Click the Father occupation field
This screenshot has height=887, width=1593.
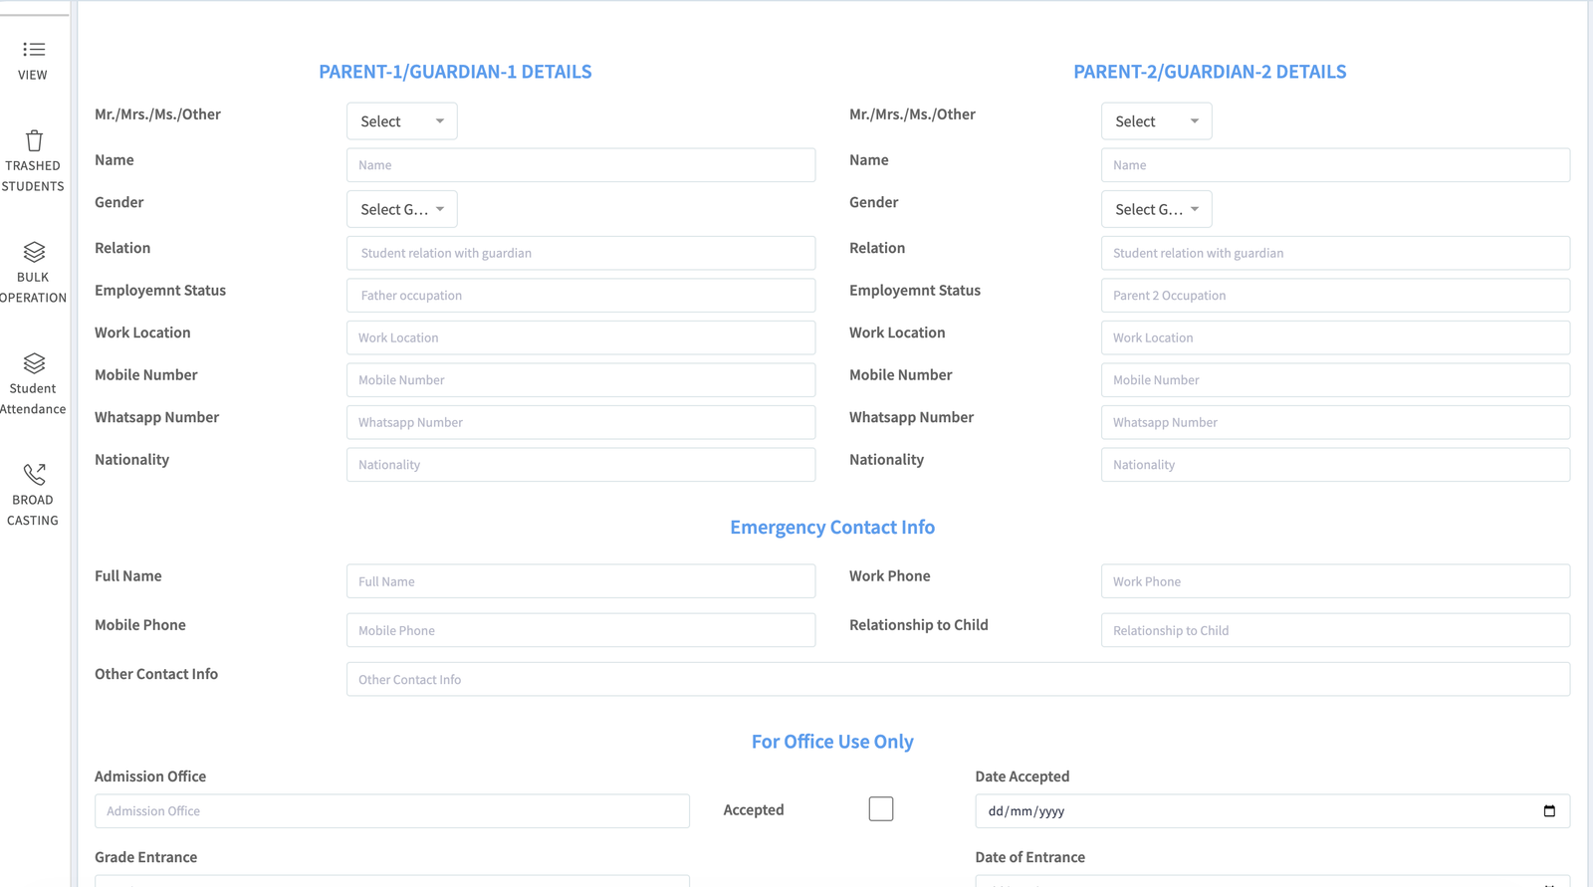click(581, 296)
